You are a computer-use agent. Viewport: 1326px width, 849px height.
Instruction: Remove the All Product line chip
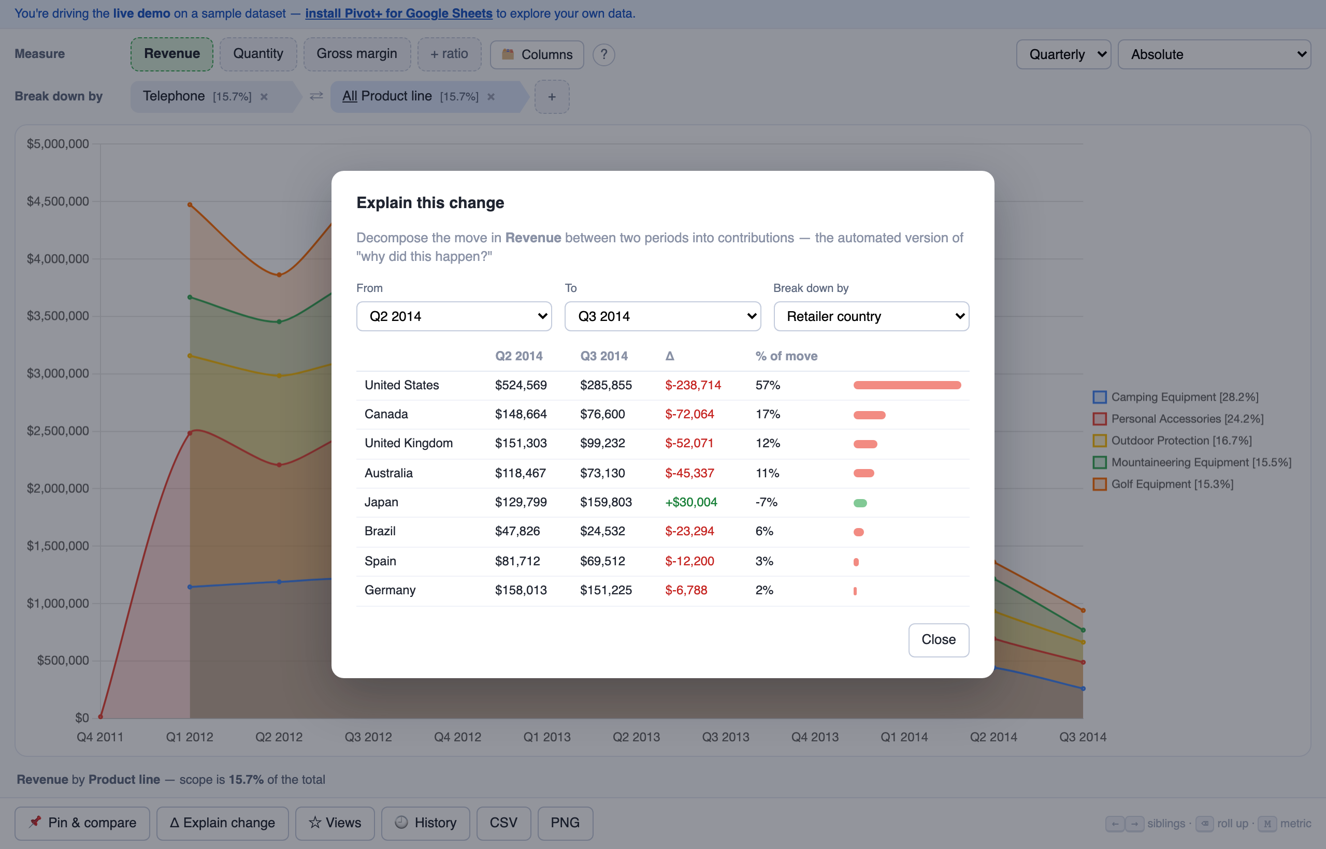(x=491, y=97)
